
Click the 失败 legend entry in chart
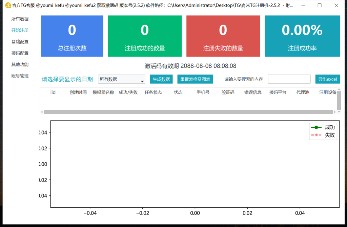click(323, 135)
